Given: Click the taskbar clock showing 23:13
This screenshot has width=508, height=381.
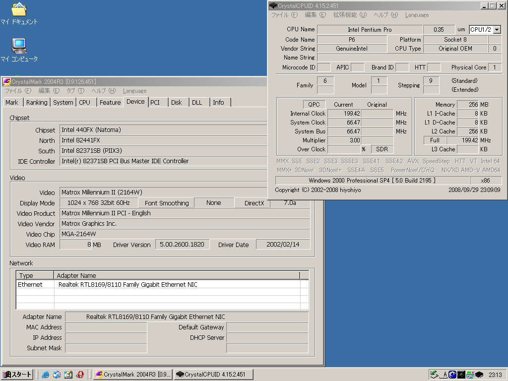Looking at the screenshot, I should 496,375.
